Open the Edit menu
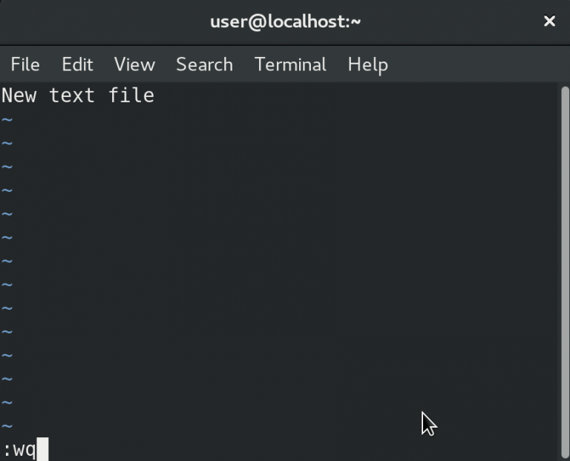The height and width of the screenshot is (461, 570). tap(77, 64)
